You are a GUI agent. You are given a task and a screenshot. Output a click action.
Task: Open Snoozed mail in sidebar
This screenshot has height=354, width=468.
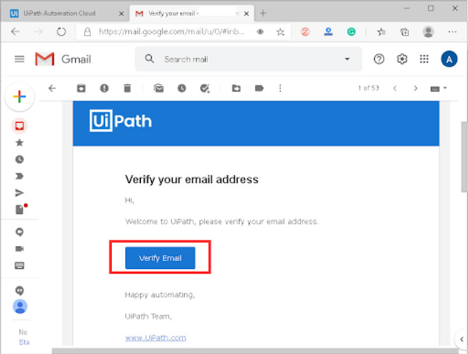pyautogui.click(x=19, y=159)
